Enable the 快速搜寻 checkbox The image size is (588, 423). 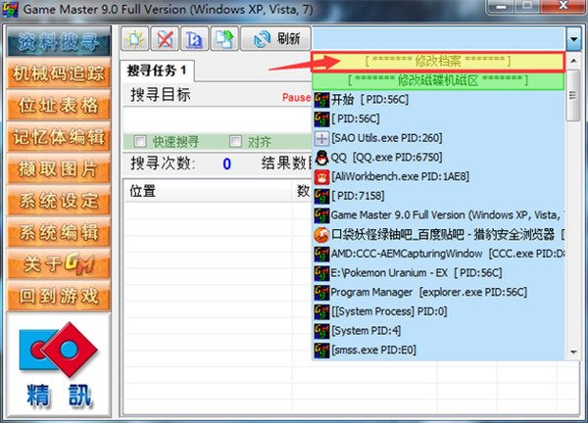(141, 140)
